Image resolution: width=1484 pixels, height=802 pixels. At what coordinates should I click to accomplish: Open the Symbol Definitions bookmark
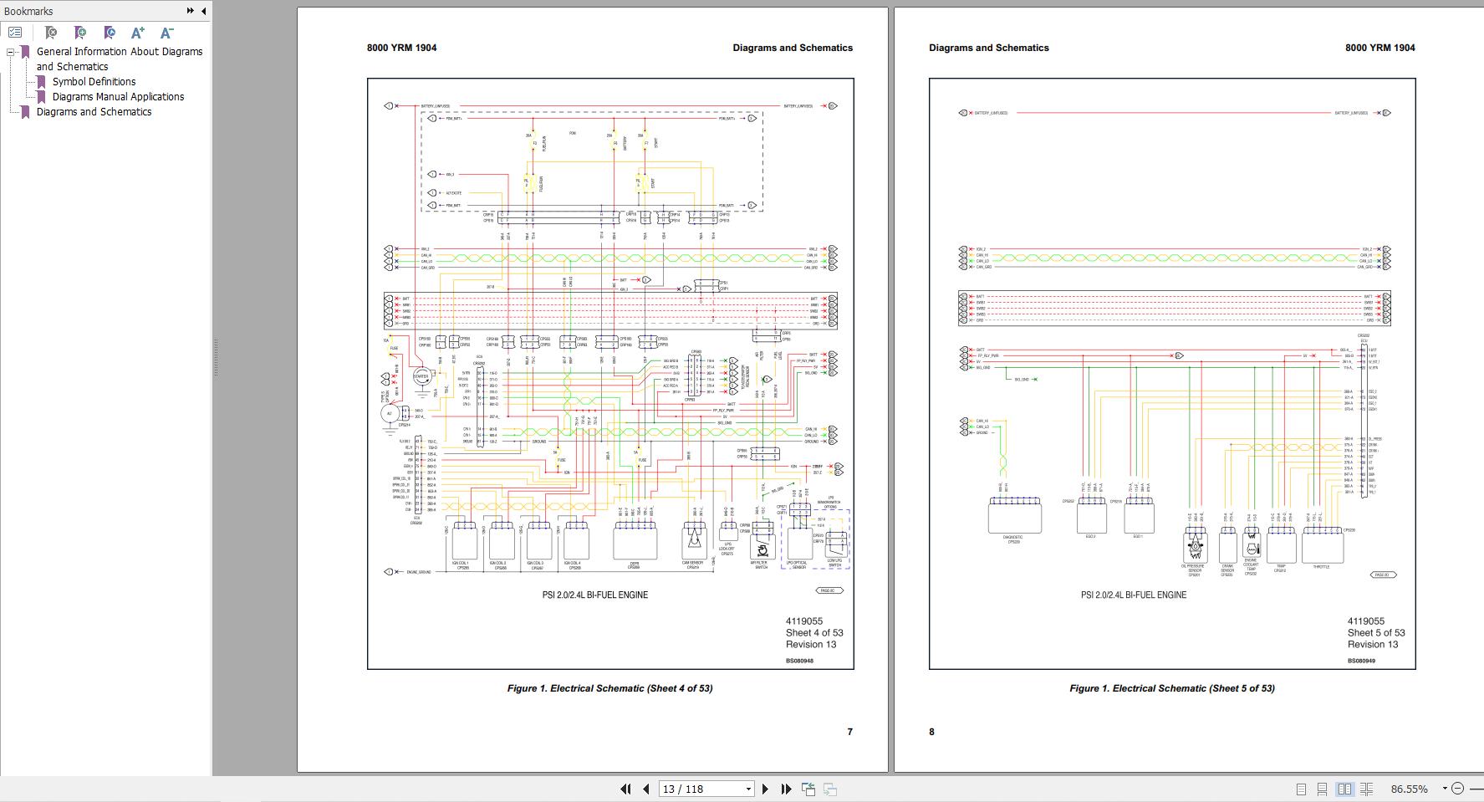click(94, 82)
